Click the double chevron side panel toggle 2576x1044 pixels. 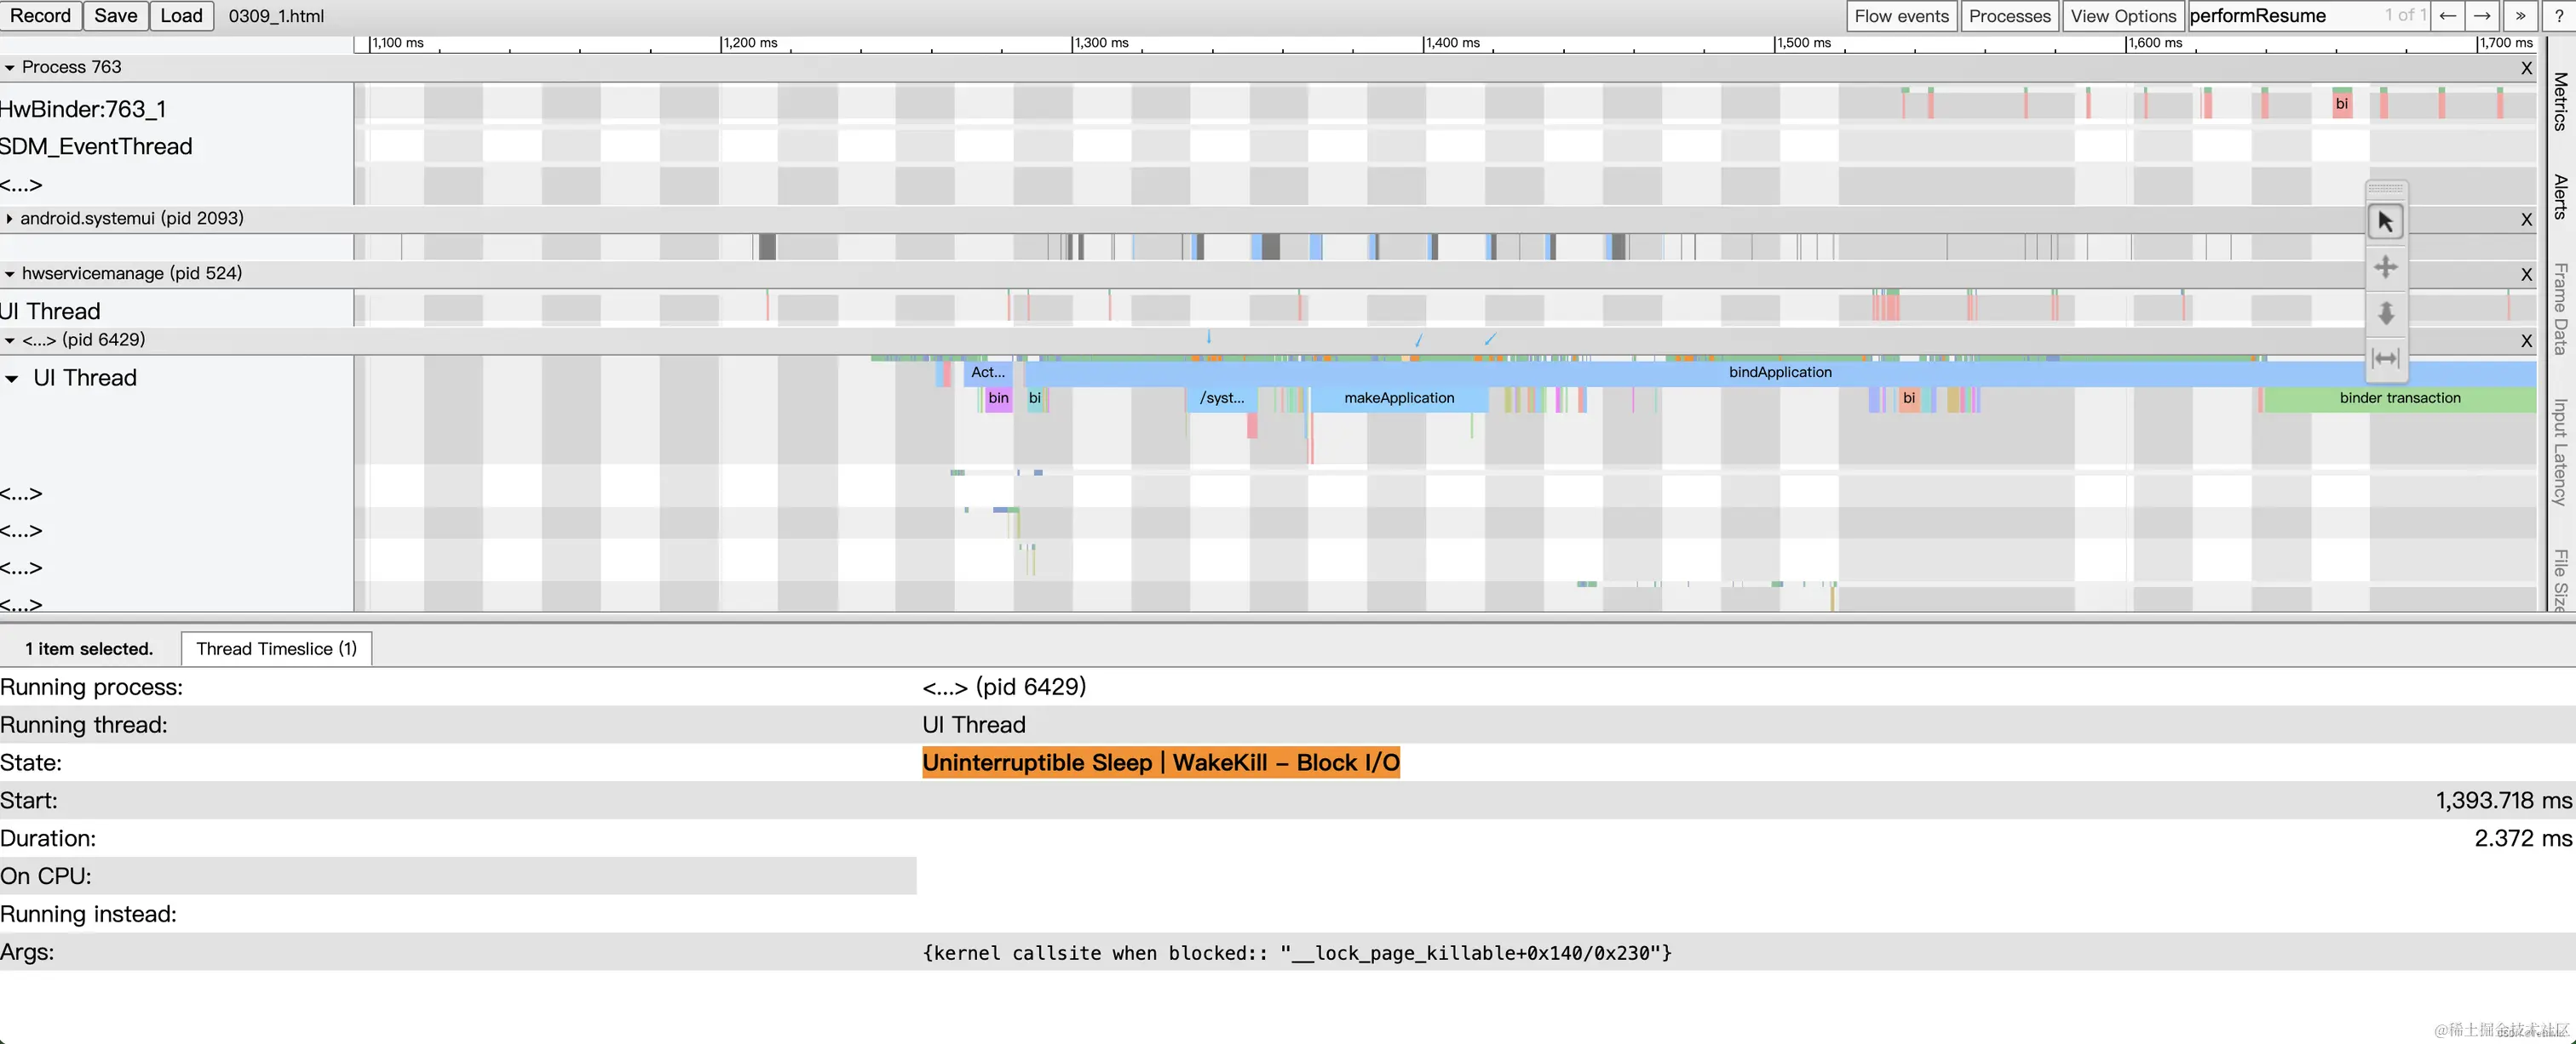[2520, 16]
